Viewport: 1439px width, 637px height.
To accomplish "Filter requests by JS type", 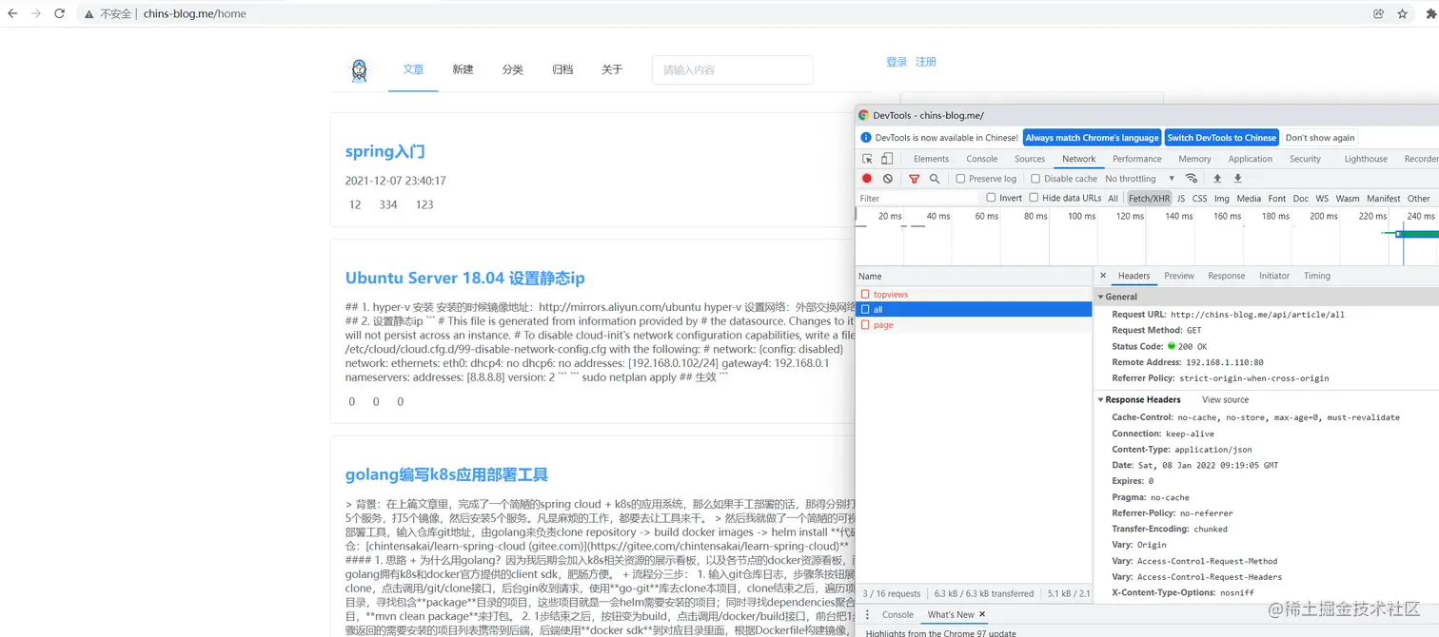I will pyautogui.click(x=1181, y=199).
